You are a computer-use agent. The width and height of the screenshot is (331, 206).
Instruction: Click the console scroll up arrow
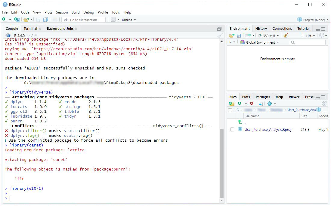pos(221,42)
